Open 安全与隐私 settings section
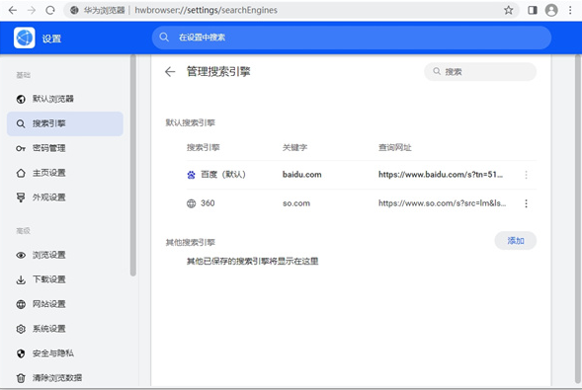The height and width of the screenshot is (390, 582). 65,353
